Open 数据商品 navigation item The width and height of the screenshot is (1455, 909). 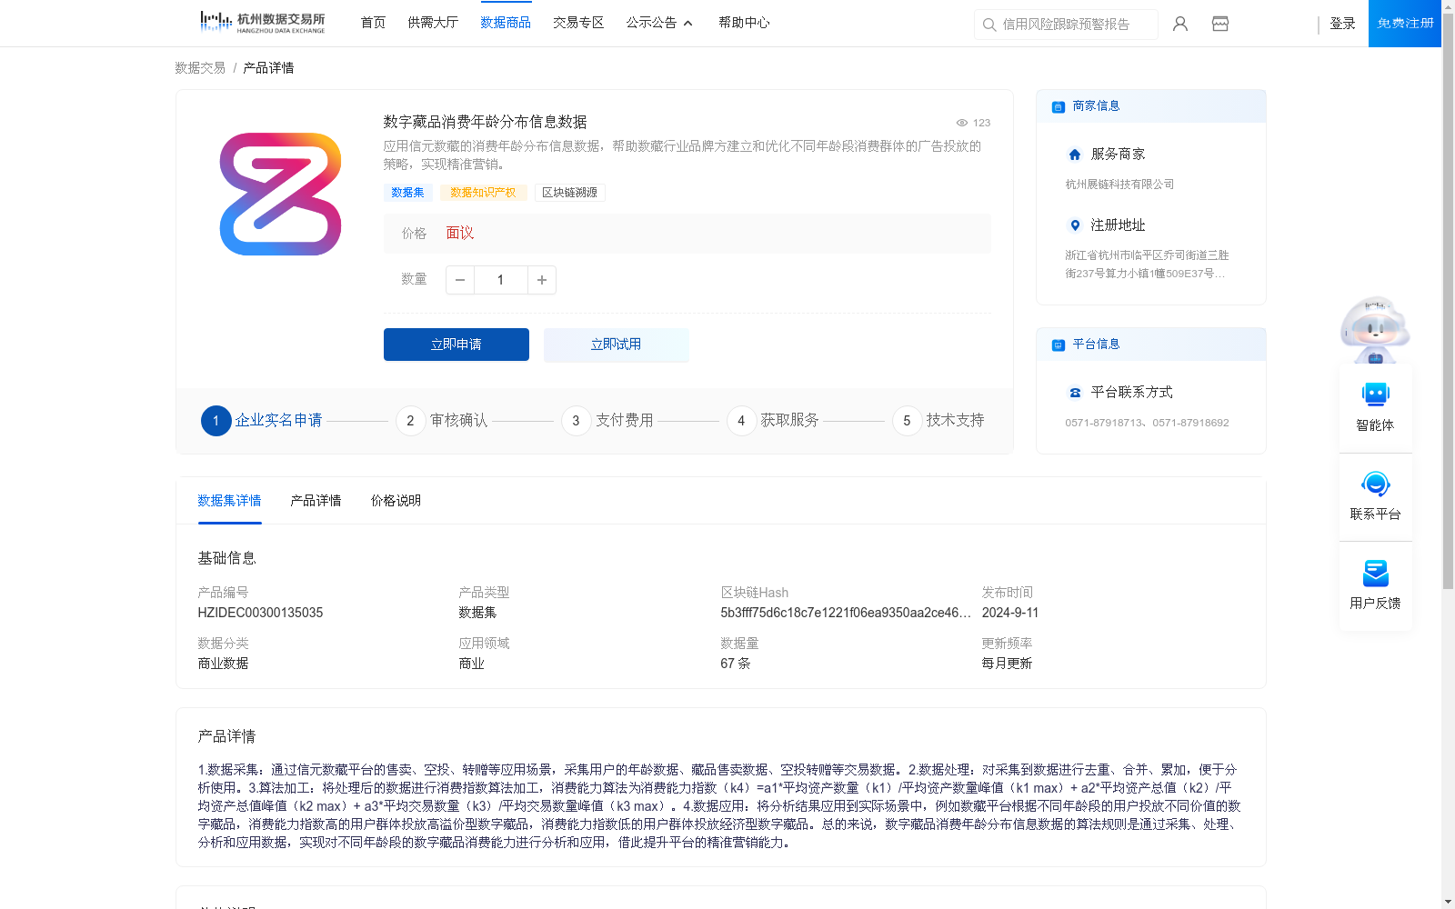tap(506, 23)
